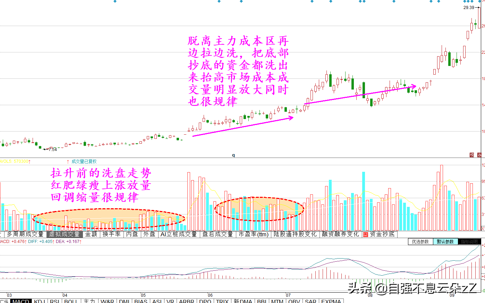Click the VOLS: 570308 volume readout

click(x=15, y=161)
